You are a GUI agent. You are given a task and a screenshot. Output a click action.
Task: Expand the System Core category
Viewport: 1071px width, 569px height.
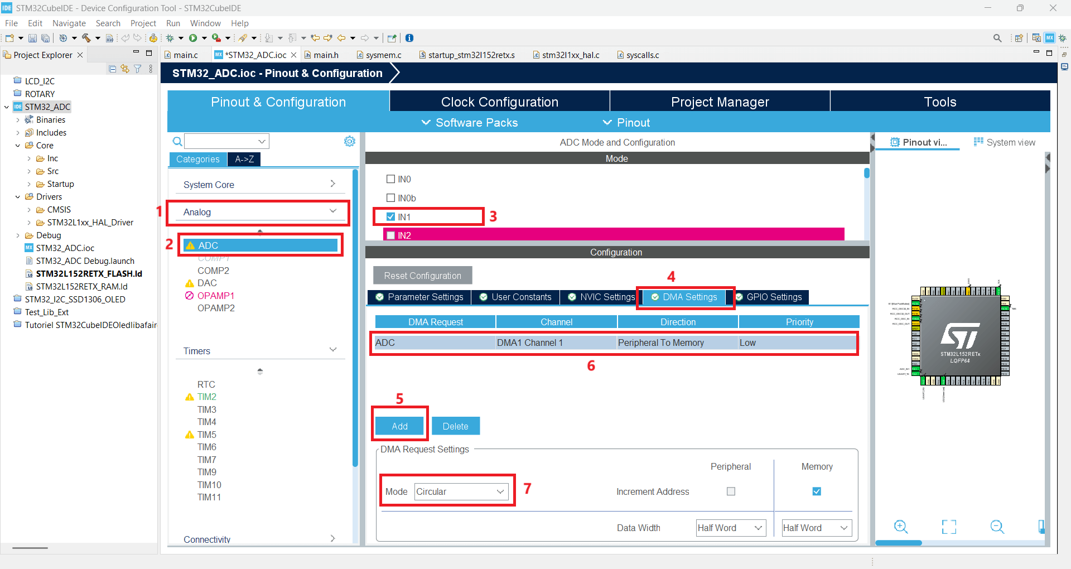(259, 185)
